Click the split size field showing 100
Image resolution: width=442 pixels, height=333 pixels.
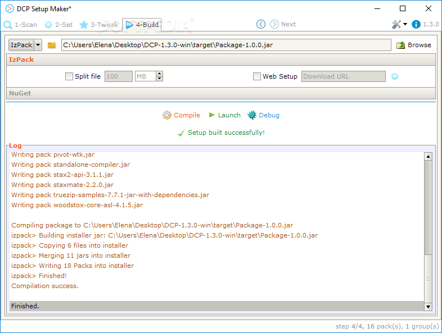coord(119,76)
